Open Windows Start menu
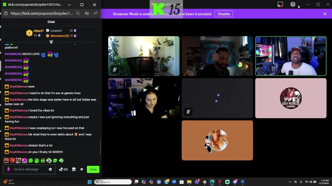 point(90,182)
